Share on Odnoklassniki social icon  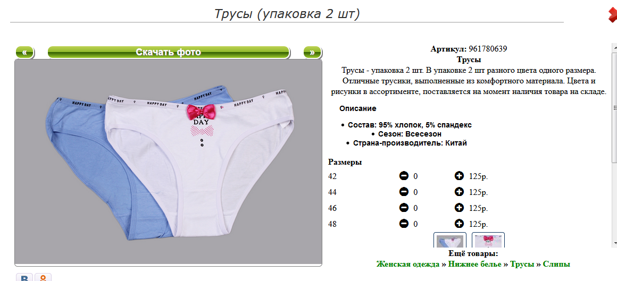[x=43, y=277]
